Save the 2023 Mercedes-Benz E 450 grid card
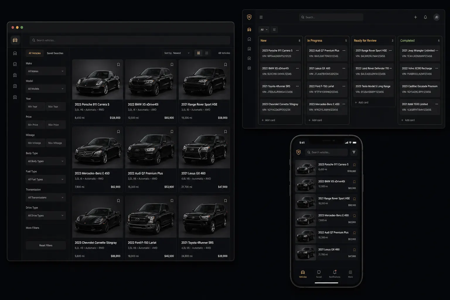Screen dimensions: 450x300 (x=118, y=132)
